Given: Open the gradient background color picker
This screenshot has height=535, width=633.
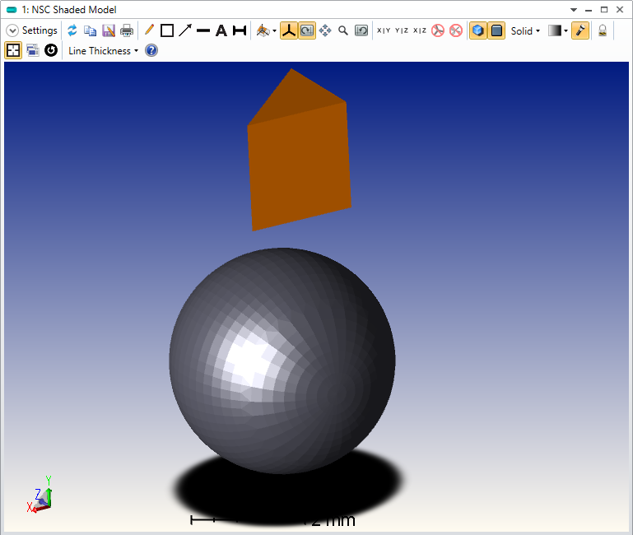Looking at the screenshot, I should 558,30.
